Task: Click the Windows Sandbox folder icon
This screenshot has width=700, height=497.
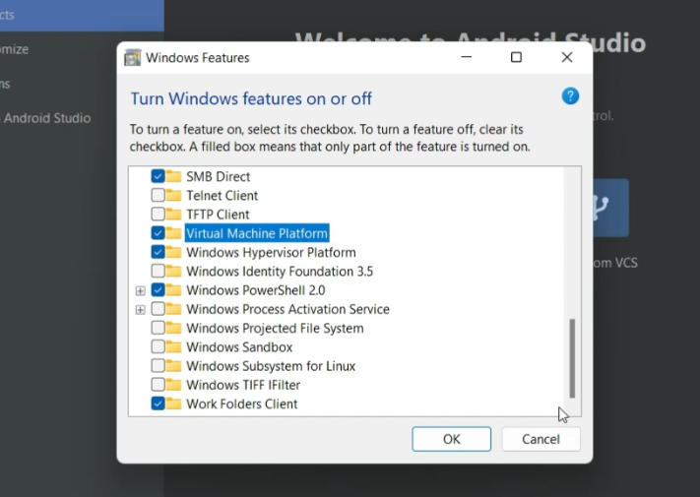Action: click(x=173, y=347)
